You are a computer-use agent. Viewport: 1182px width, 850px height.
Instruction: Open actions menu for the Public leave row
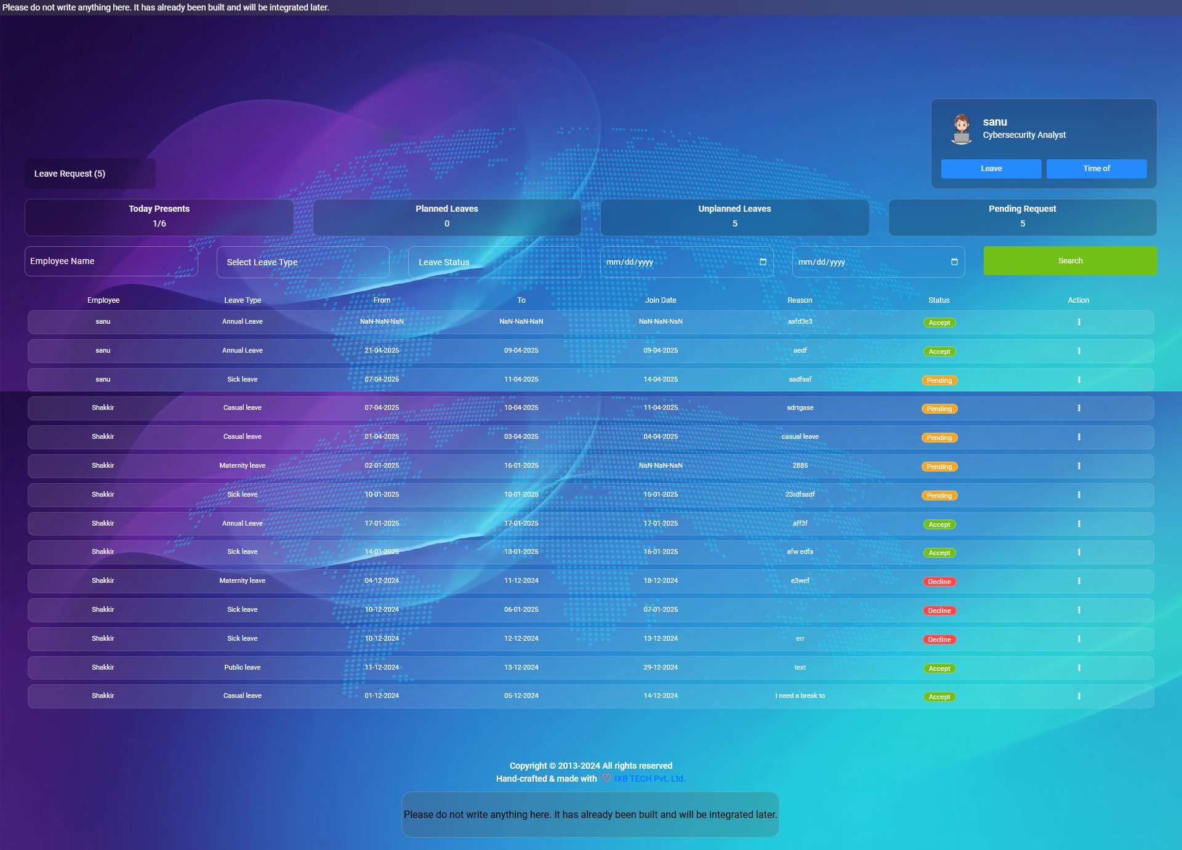[1079, 667]
